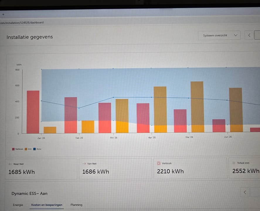
Task: Switch to the Energie tab
Action: [x=18, y=205]
